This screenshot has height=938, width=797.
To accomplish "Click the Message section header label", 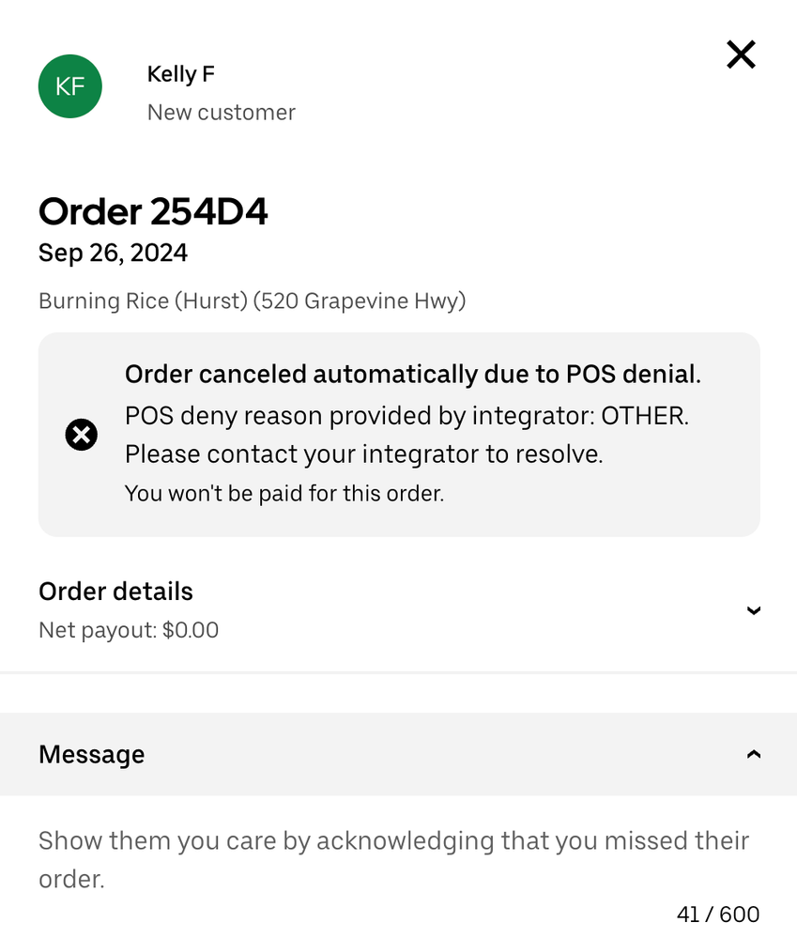I will (x=91, y=754).
